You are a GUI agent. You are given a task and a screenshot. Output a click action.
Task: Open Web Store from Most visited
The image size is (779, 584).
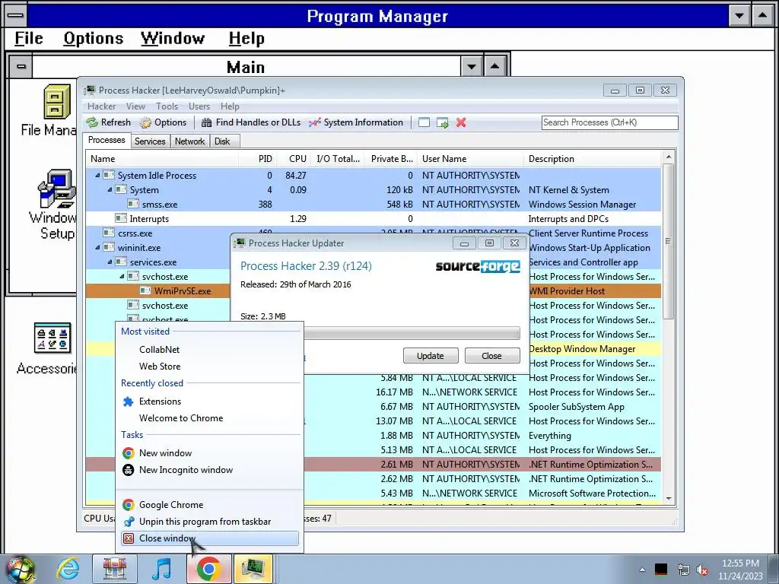[210, 367]
